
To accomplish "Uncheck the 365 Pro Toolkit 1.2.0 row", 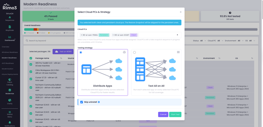I will pos(31,64).
